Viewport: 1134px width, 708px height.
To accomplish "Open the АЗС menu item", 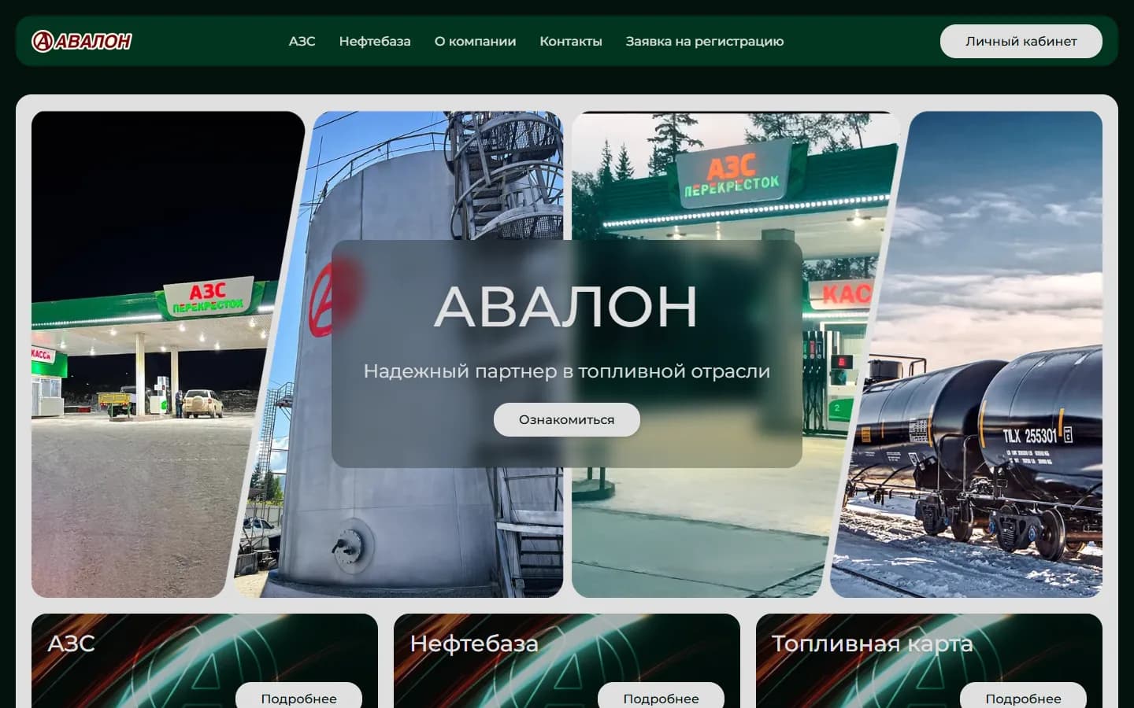I will coord(302,41).
